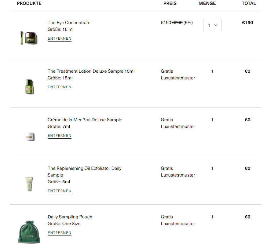Screen dimensions: 263x252
Task: Open the Daily Sampling Pouch title
Action: [70, 217]
